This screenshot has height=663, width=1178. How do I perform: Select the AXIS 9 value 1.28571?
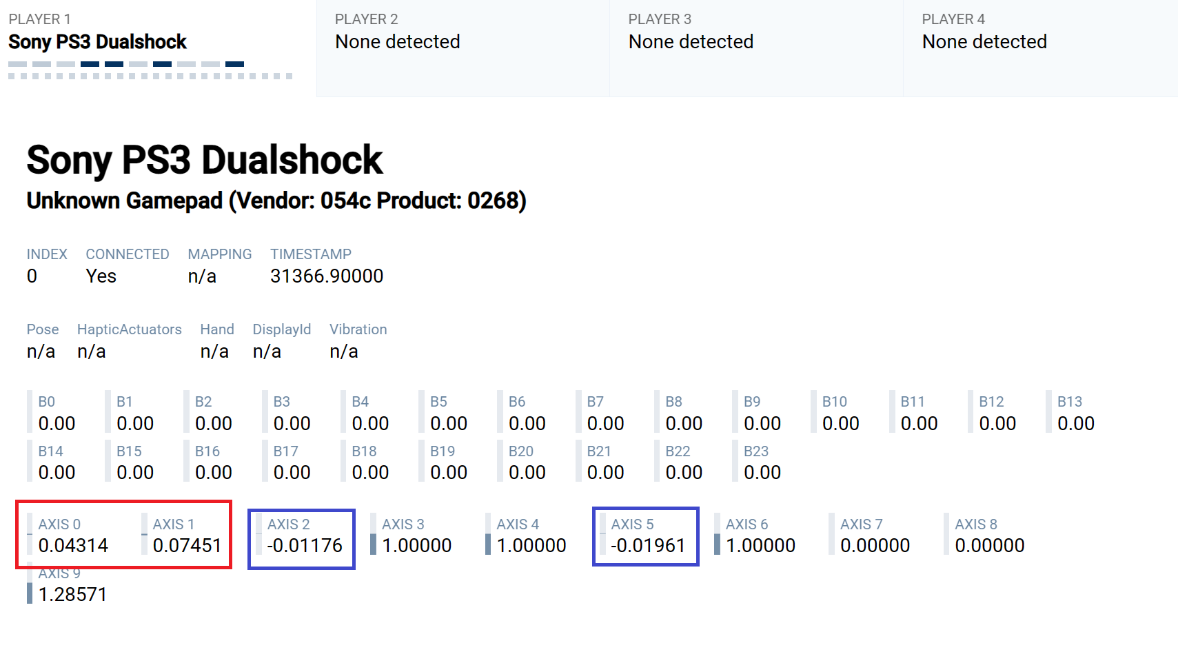[x=73, y=595]
